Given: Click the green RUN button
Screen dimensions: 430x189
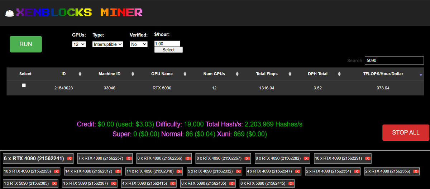Looking at the screenshot, I should pyautogui.click(x=26, y=44).
